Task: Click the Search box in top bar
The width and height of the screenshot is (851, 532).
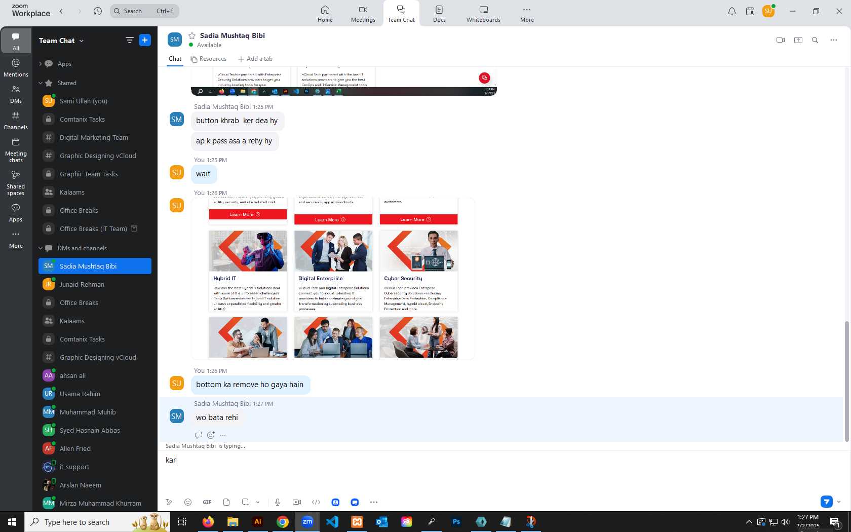Action: pos(144,11)
